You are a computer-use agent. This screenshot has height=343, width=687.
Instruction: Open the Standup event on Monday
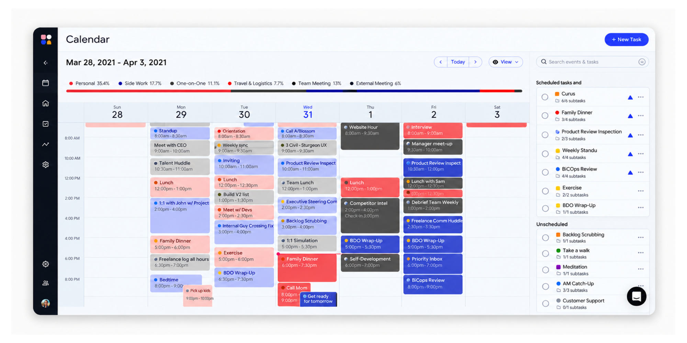(180, 133)
